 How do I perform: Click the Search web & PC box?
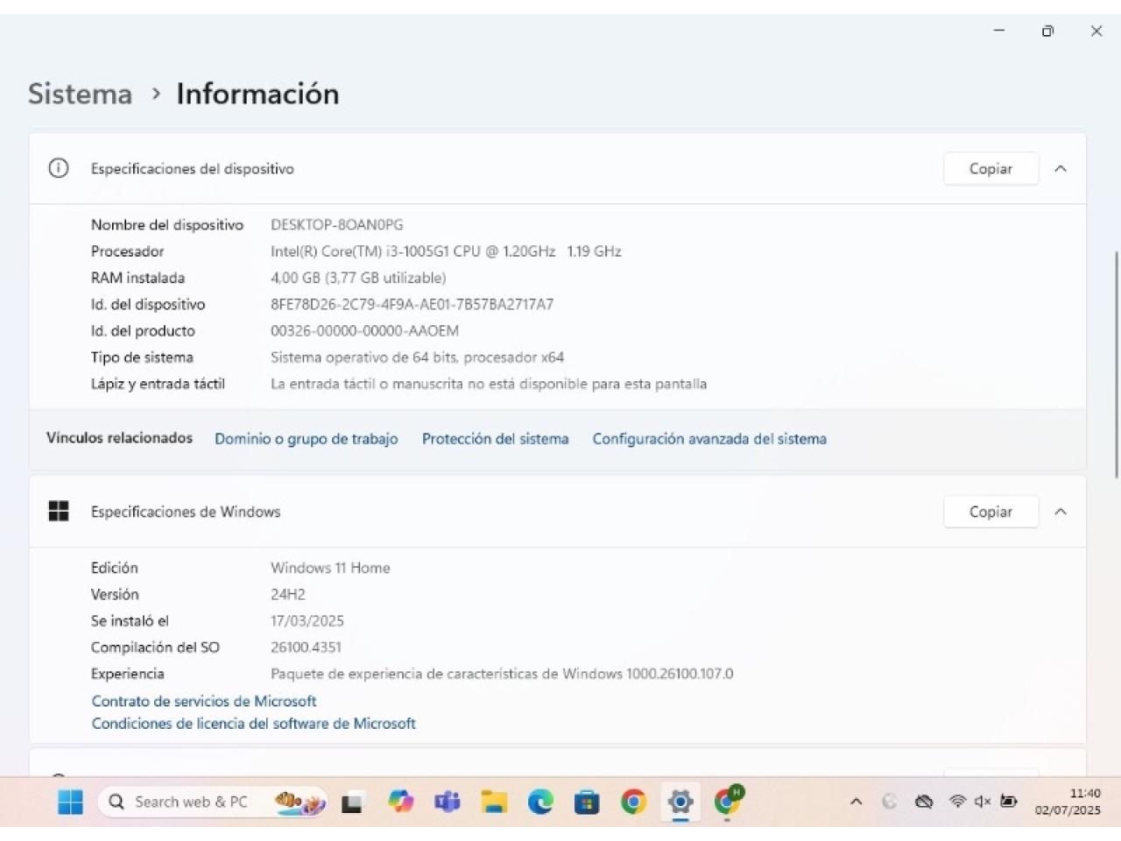pos(212,802)
